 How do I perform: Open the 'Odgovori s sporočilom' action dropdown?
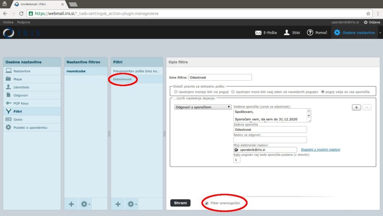point(203,107)
